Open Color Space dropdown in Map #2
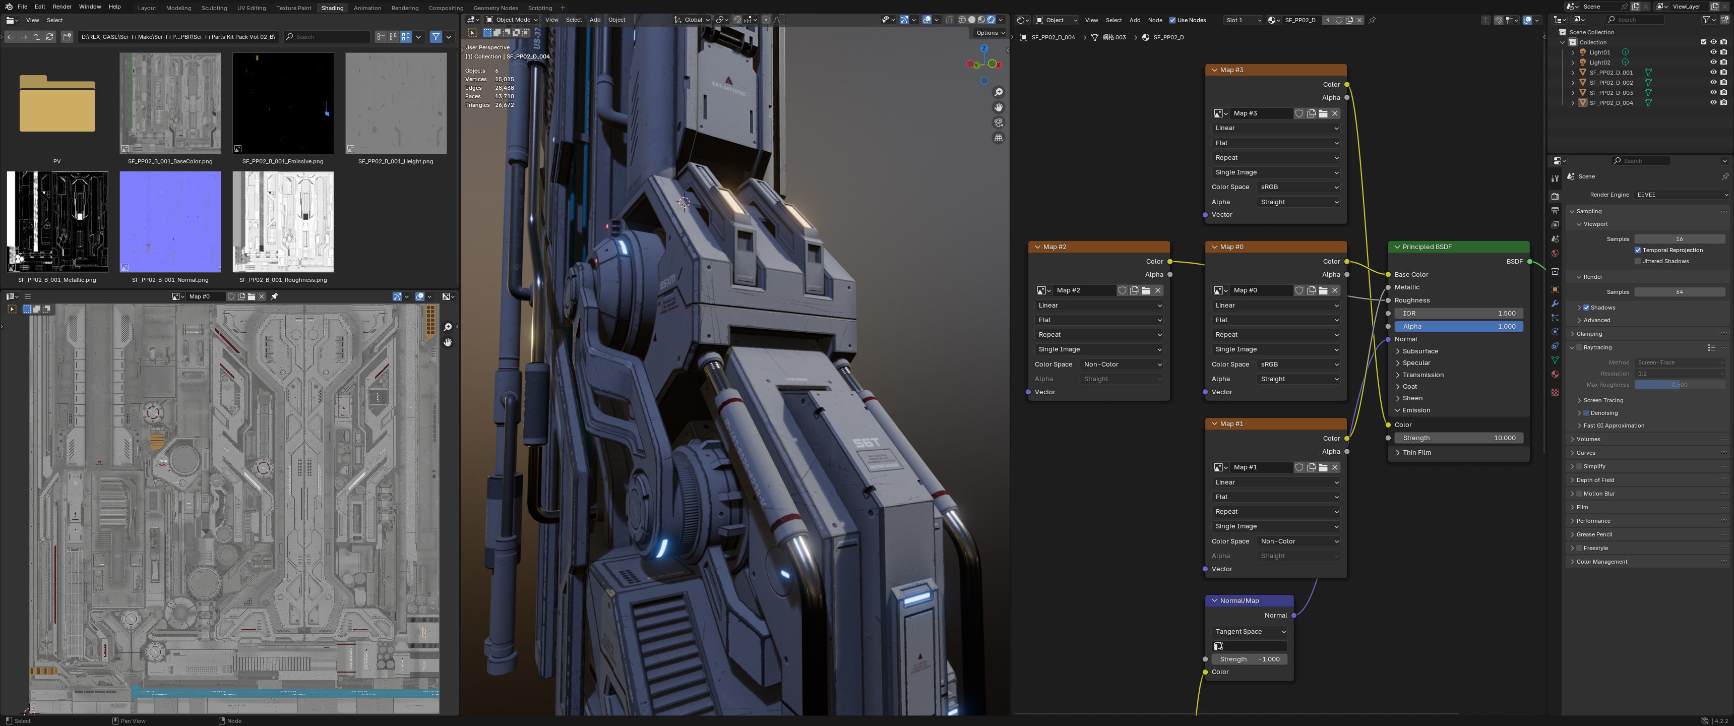This screenshot has width=1734, height=726. (x=1122, y=365)
